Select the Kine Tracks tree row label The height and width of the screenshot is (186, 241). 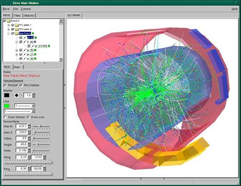[x=25, y=34]
